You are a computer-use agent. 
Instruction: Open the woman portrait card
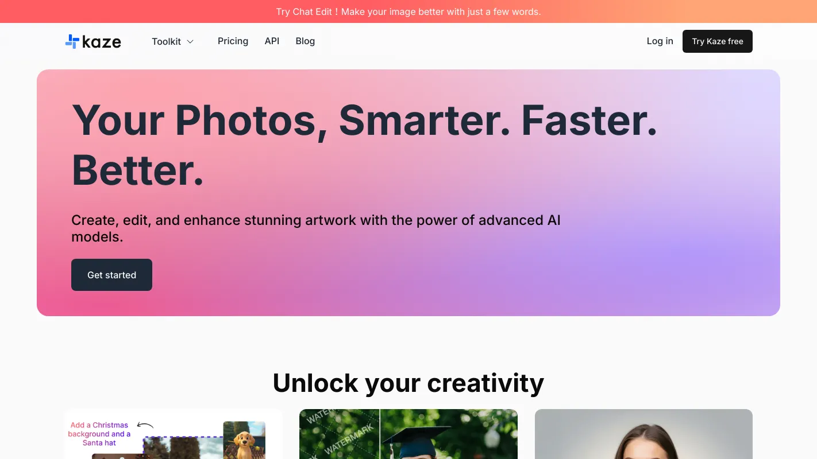[x=643, y=434]
